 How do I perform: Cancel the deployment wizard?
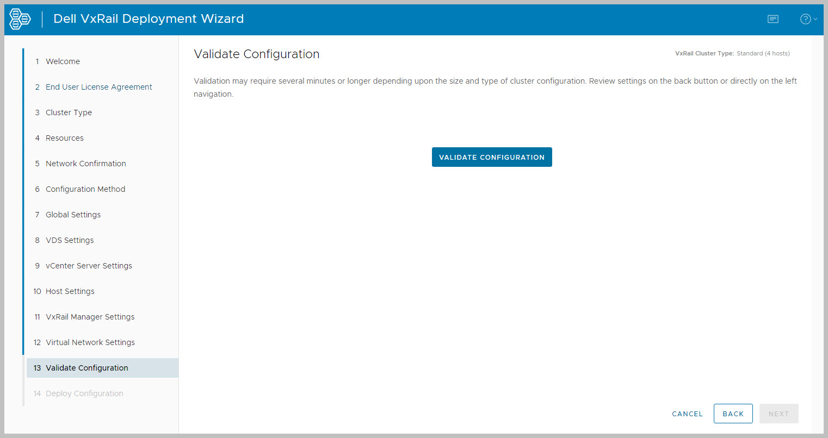tap(687, 414)
